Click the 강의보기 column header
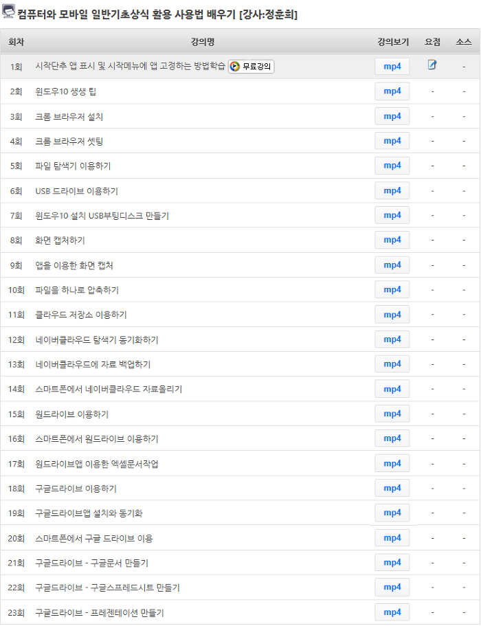This screenshot has height=626, width=481. 393,42
